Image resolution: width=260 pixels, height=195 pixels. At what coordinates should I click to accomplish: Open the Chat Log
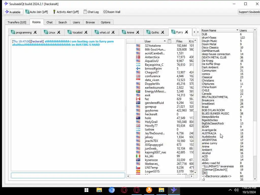click(x=91, y=12)
